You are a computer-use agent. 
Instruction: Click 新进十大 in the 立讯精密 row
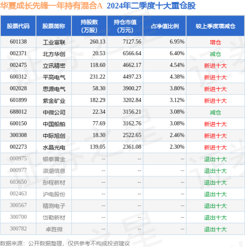tap(215, 66)
